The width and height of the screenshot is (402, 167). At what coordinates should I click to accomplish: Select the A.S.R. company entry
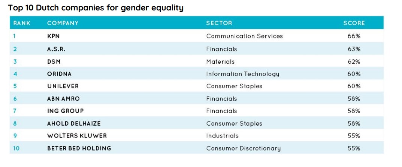[56, 49]
